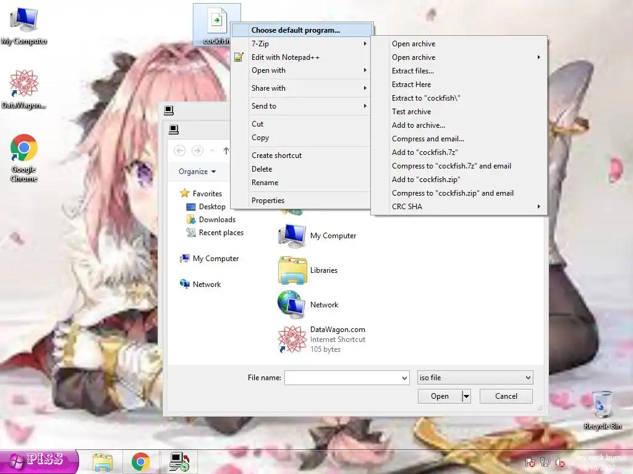The width and height of the screenshot is (633, 474).
Task: Select Network in navigation pane
Action: 200,284
